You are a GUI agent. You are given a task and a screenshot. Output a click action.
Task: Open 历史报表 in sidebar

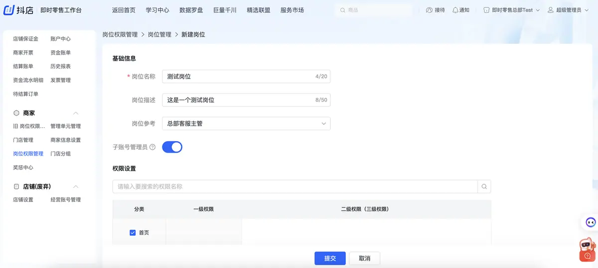tap(60, 66)
